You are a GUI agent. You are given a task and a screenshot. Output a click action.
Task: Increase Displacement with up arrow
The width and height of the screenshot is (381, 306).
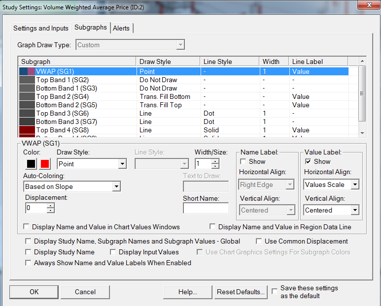[x=51, y=206]
